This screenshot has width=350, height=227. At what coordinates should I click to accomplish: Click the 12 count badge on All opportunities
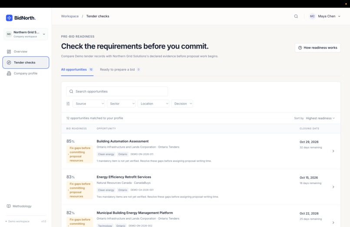[x=91, y=69]
